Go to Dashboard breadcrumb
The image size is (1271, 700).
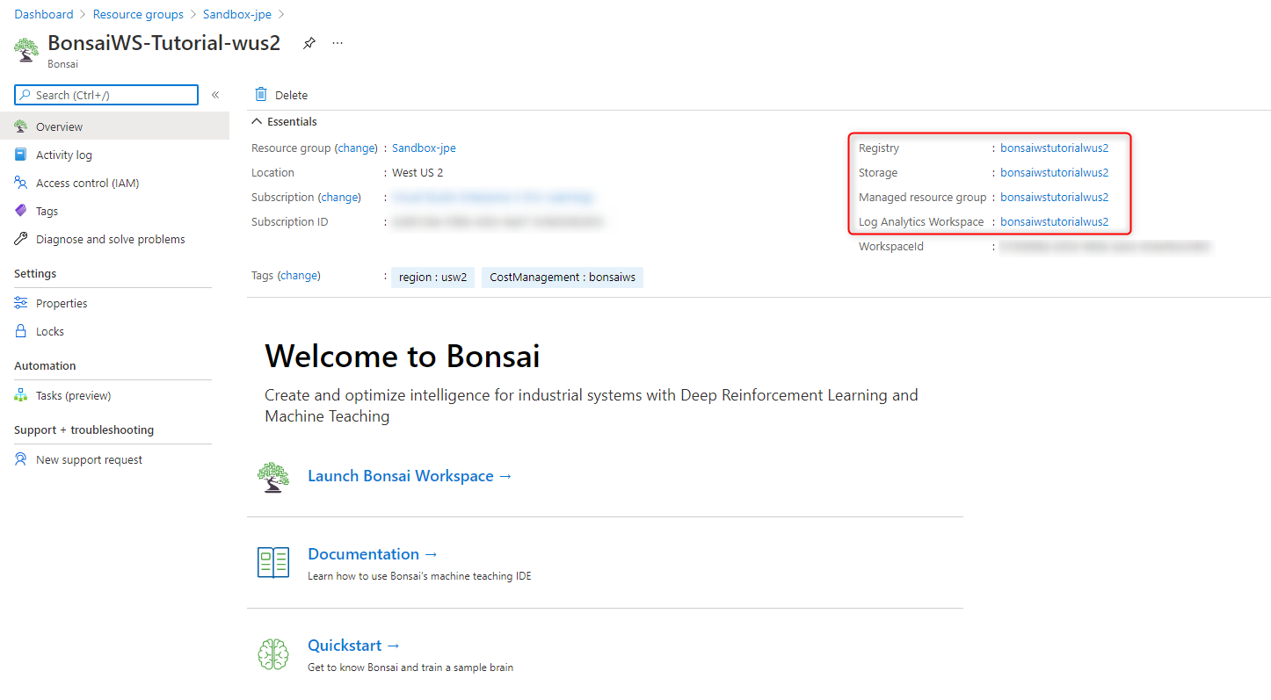(x=44, y=14)
